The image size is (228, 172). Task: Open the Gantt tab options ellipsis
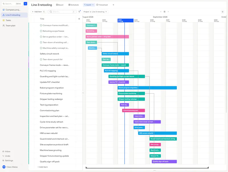pyautogui.click(x=93, y=5)
